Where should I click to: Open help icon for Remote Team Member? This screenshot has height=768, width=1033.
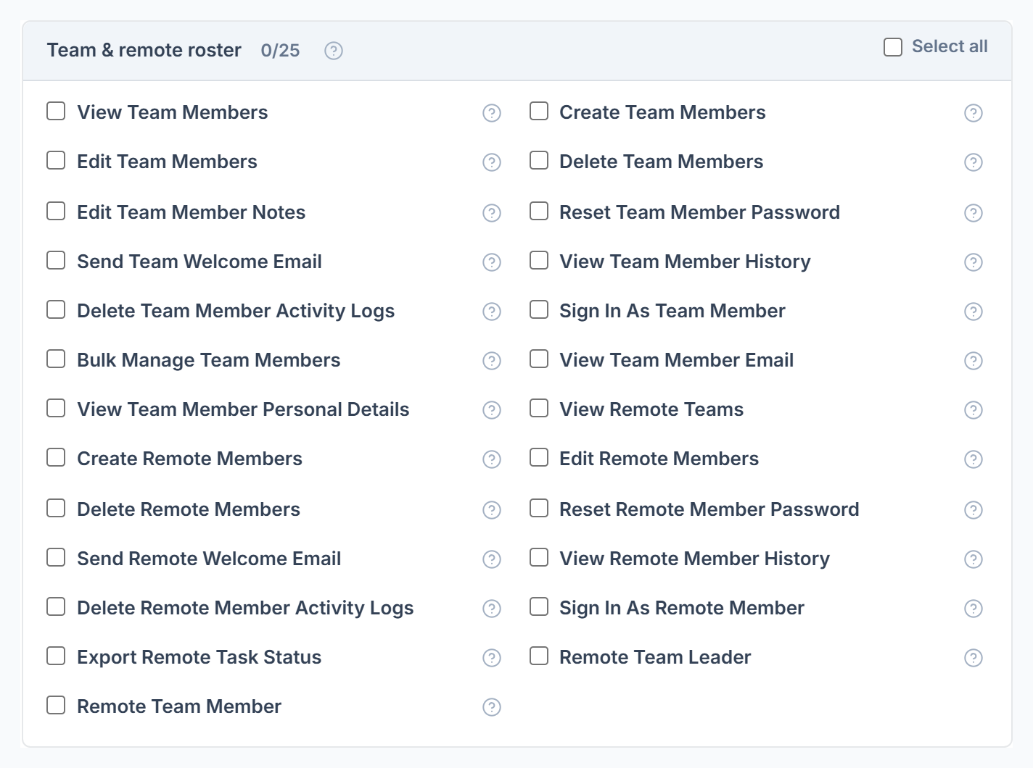click(492, 707)
